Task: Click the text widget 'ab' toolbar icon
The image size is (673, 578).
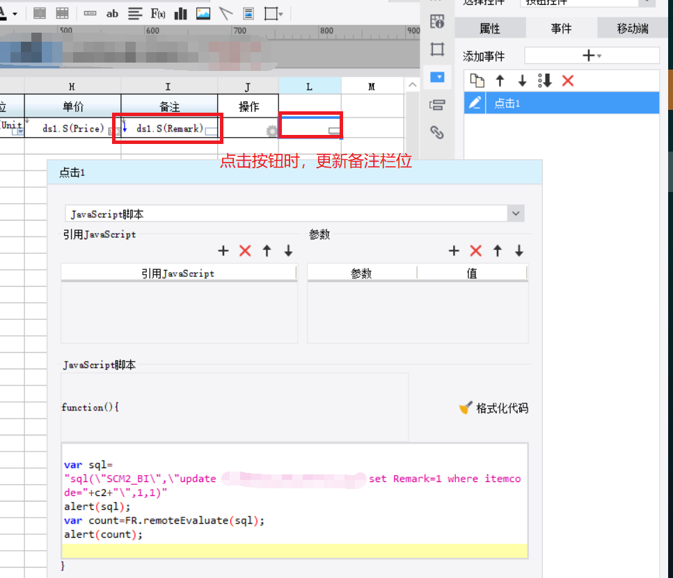Action: point(112,14)
